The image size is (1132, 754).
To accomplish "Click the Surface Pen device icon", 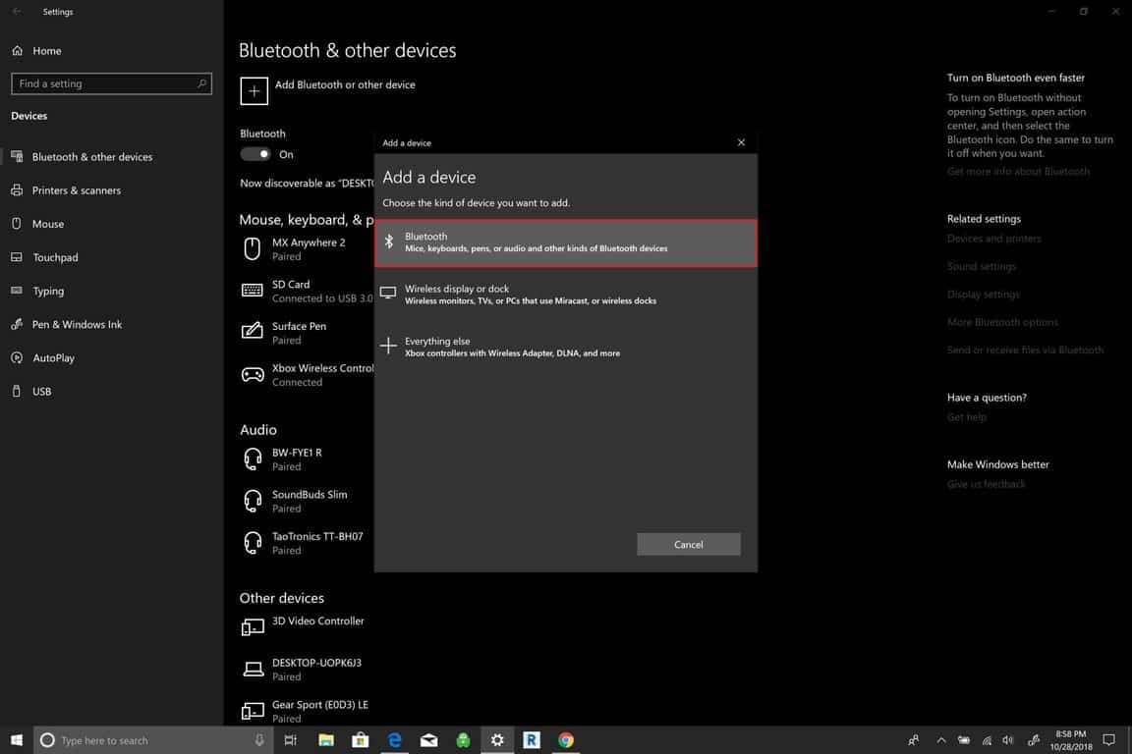I will (x=252, y=331).
